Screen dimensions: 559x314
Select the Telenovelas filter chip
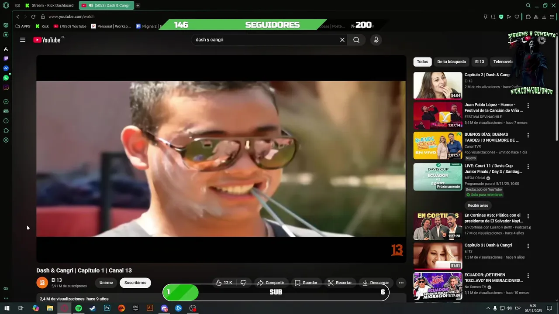503,61
